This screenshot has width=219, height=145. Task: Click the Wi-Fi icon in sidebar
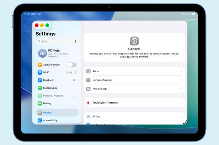(x=40, y=72)
